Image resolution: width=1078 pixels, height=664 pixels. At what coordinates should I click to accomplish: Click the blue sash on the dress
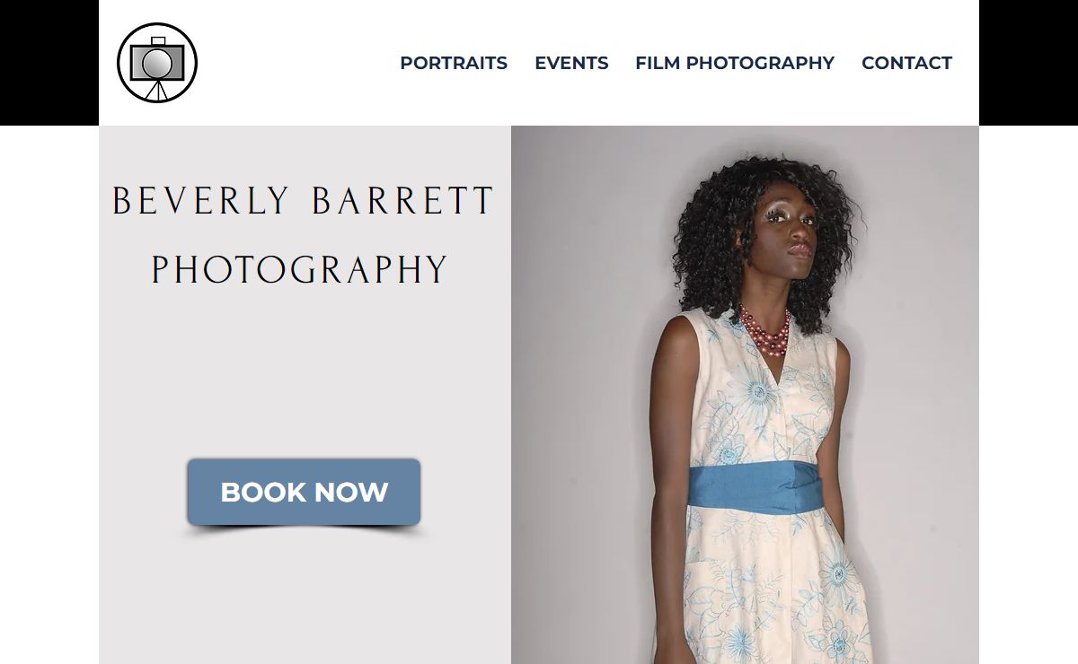pos(753,489)
